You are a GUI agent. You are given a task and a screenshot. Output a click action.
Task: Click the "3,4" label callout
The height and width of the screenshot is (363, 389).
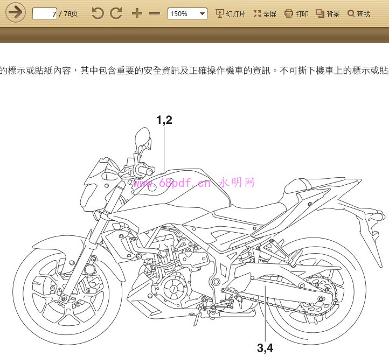tap(265, 348)
